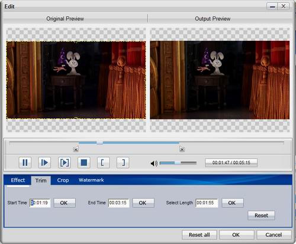Click the Original Preview header label
This screenshot has height=244, width=296.
point(65,19)
